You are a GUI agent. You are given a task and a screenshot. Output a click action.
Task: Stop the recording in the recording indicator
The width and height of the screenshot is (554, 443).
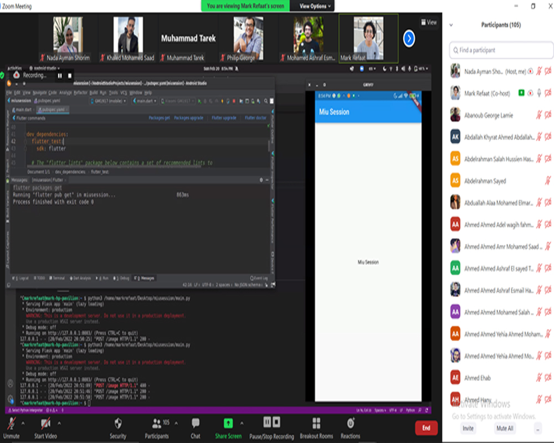pyautogui.click(x=70, y=75)
